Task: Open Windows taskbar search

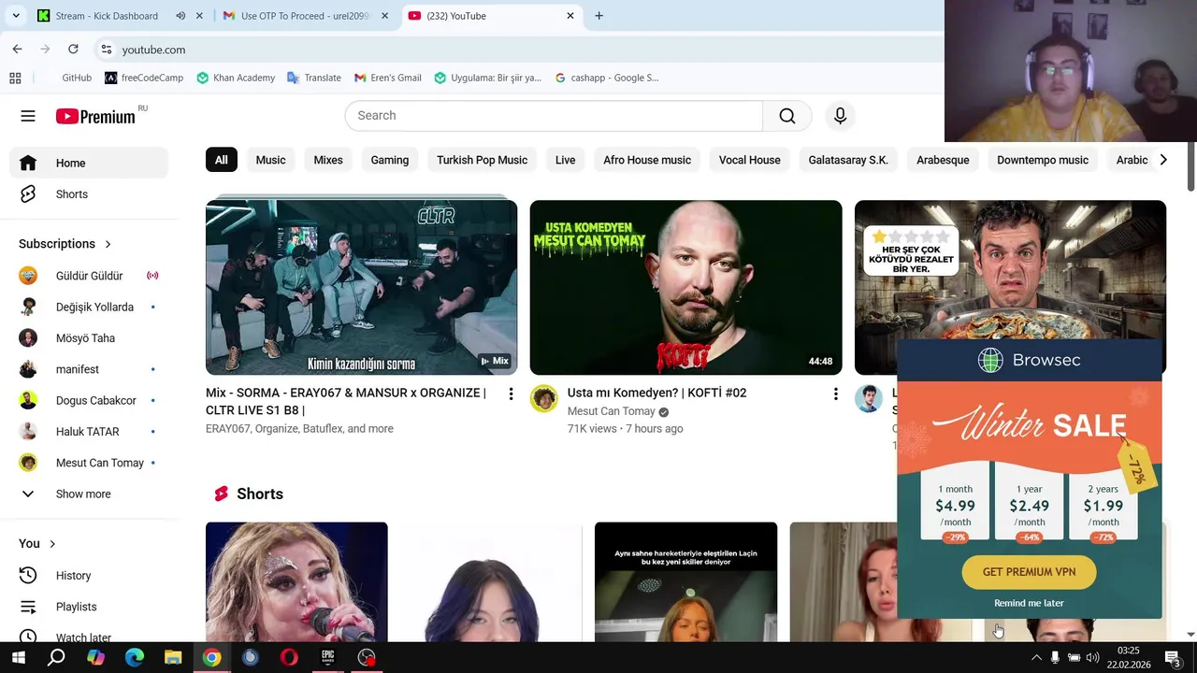Action: (x=56, y=657)
